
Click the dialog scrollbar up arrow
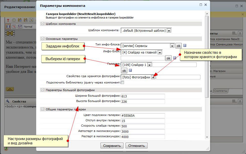207,14
